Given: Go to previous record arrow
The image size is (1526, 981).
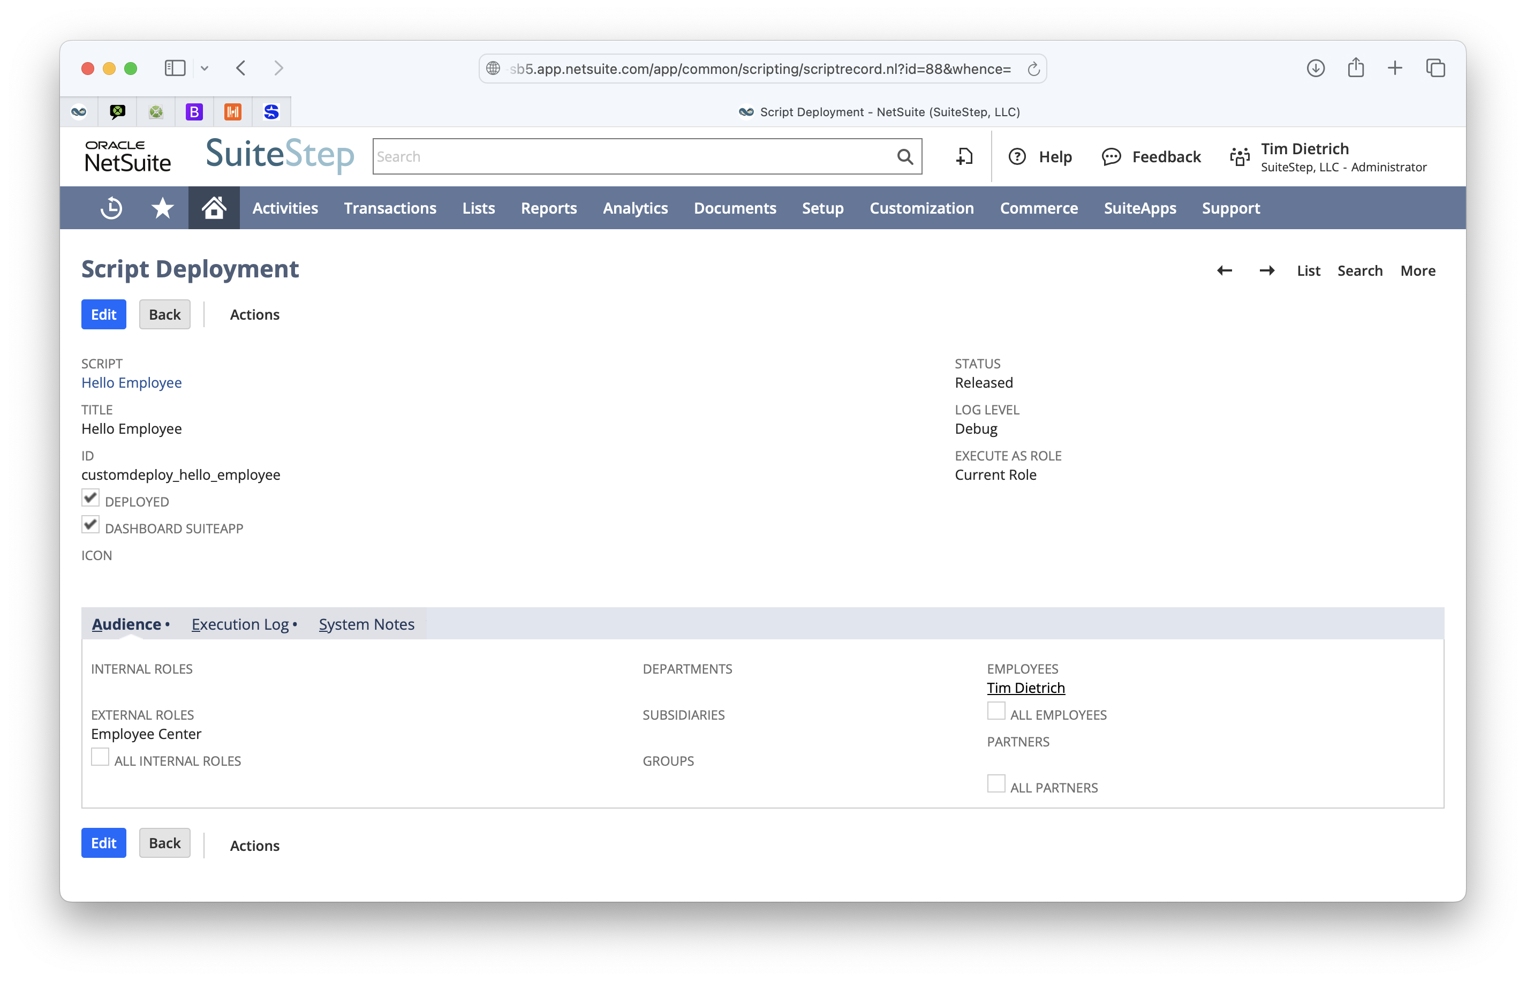Looking at the screenshot, I should click(x=1224, y=271).
